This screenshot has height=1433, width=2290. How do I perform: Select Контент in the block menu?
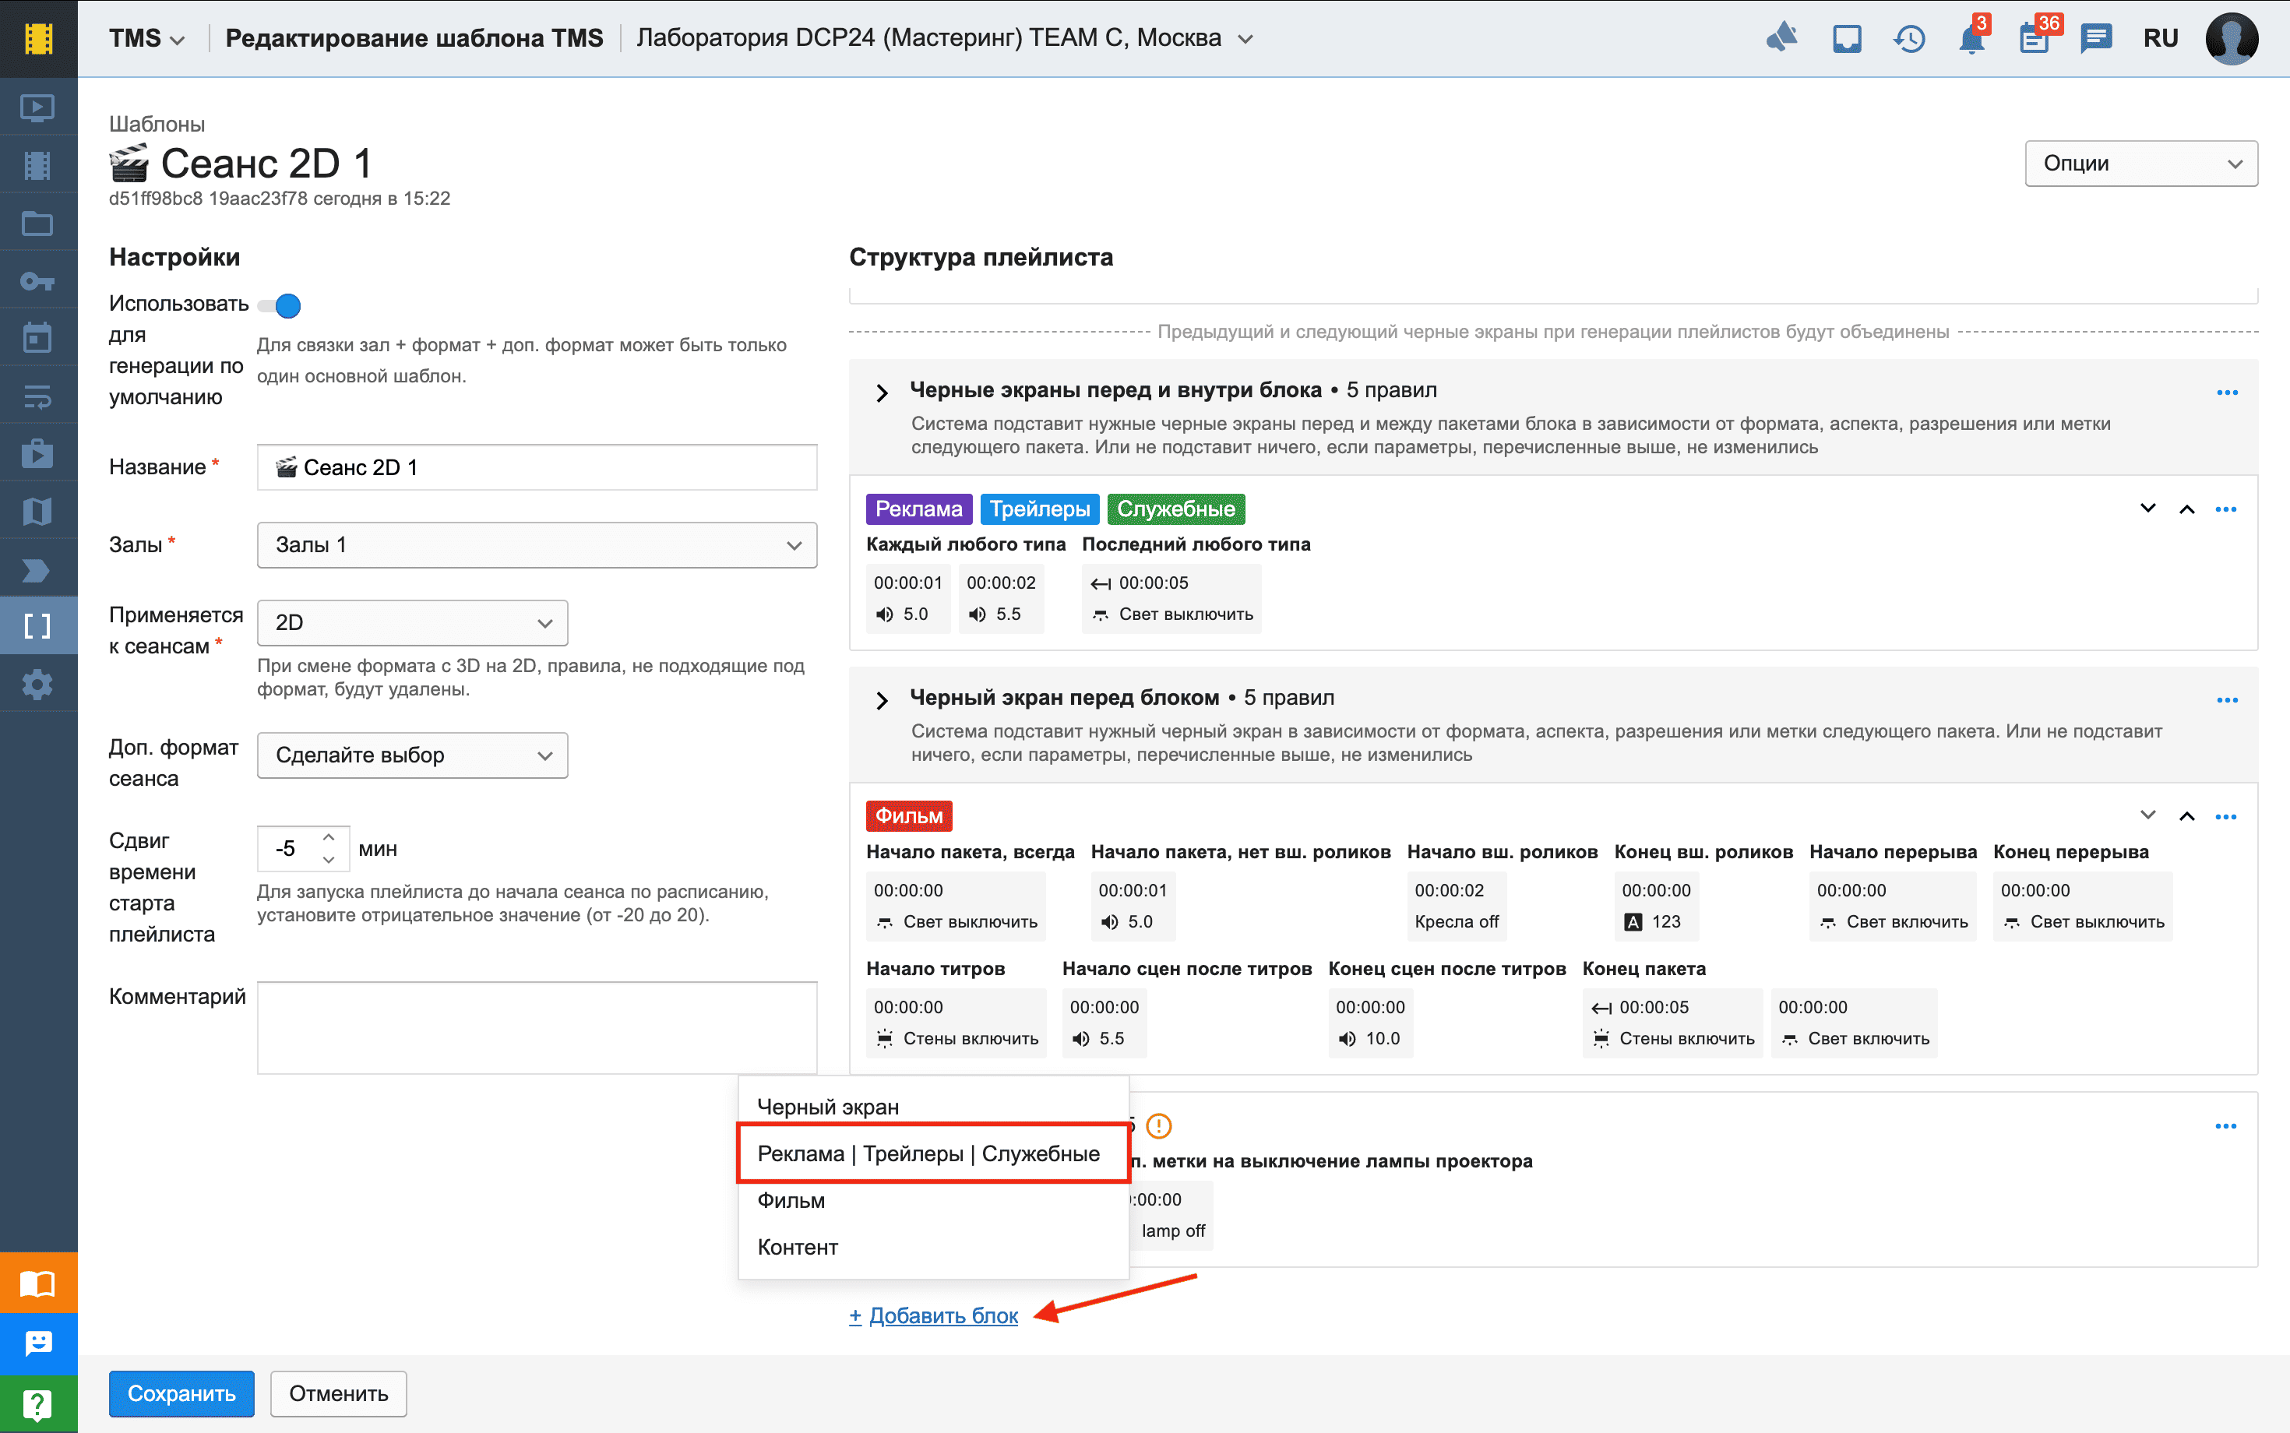pos(797,1247)
